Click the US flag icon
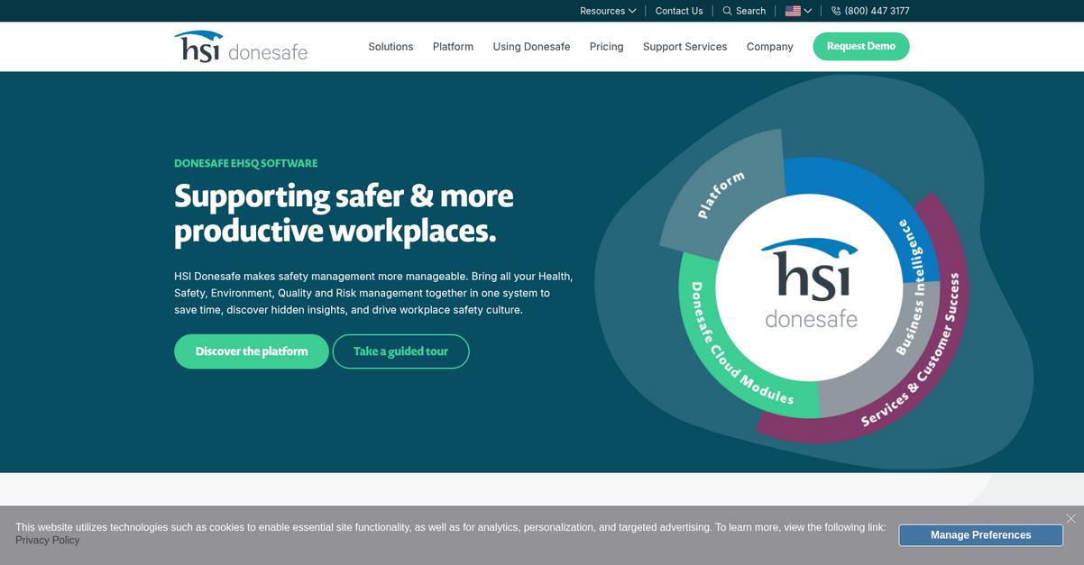Viewport: 1084px width, 565px height. 793,11
